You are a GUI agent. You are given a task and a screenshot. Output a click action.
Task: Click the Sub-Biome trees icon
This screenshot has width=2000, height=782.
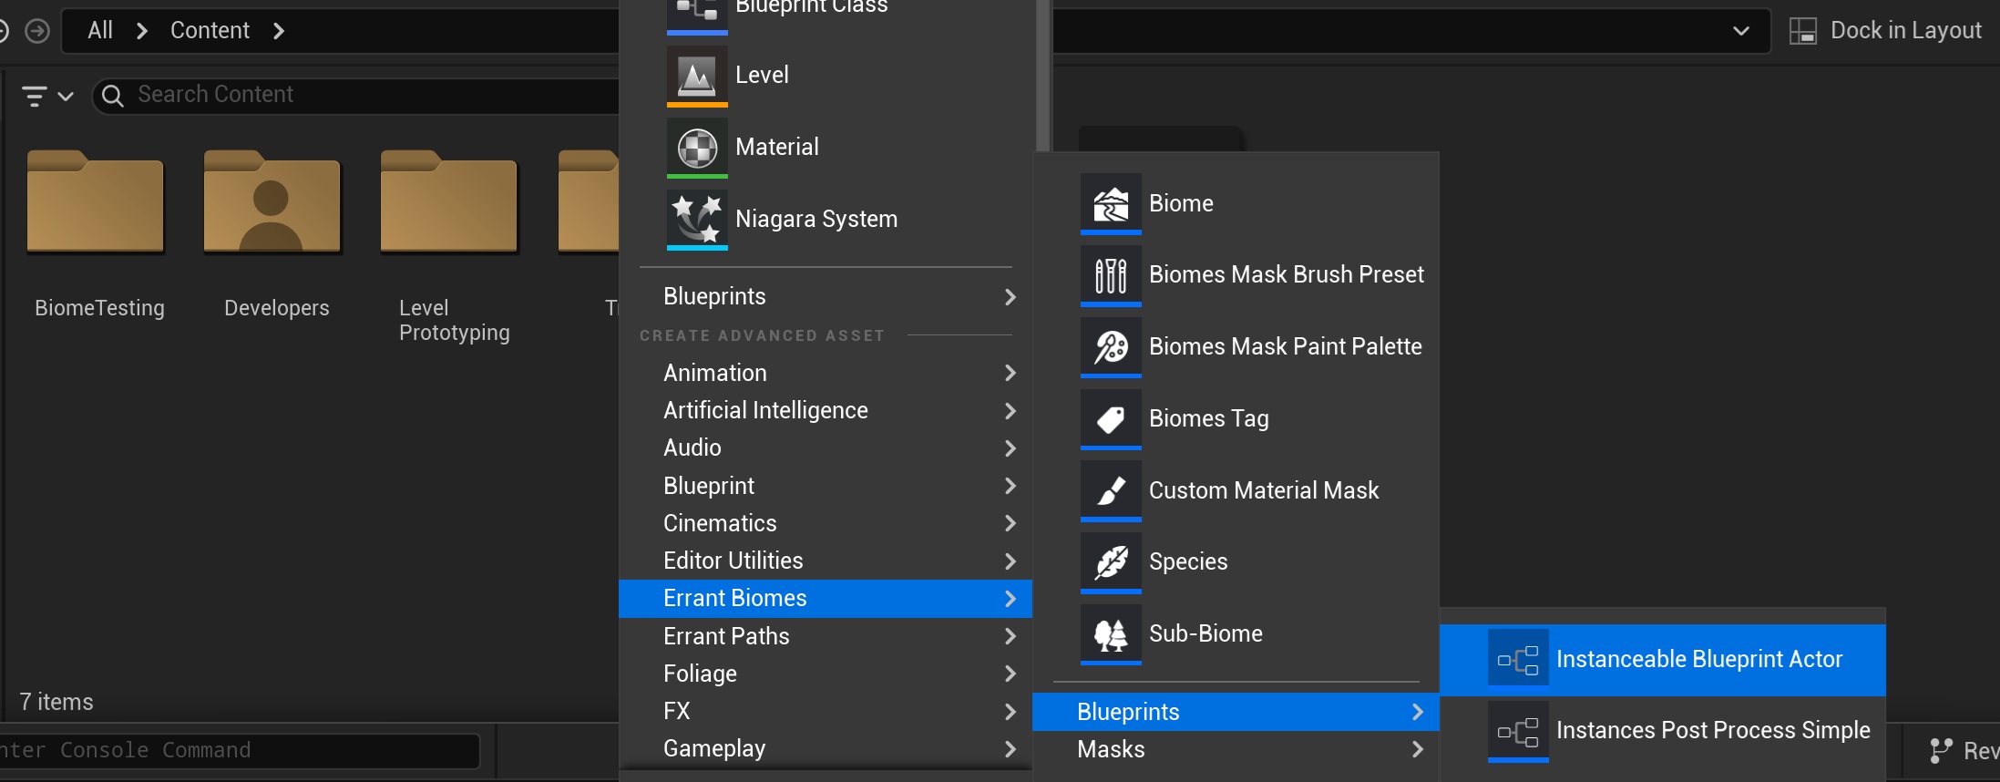(1110, 633)
